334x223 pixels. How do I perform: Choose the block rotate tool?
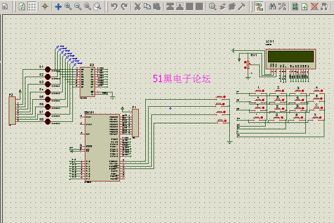click(190, 6)
